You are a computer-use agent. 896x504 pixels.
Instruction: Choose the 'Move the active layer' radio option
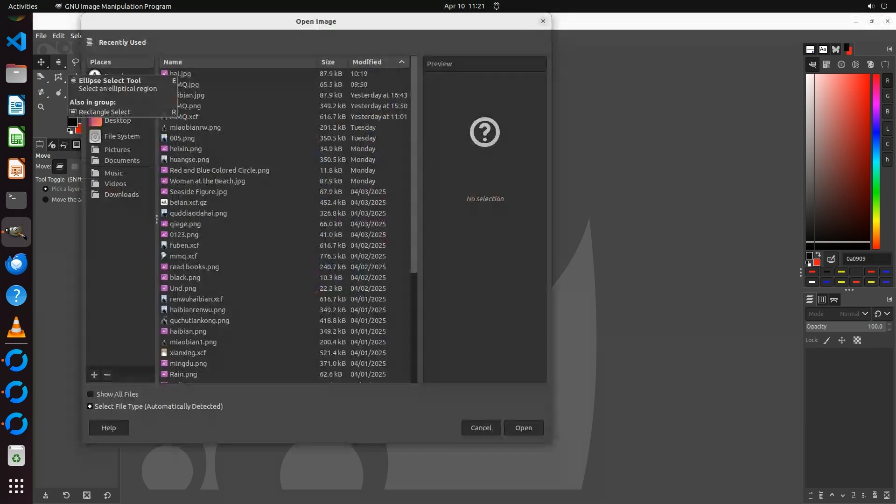click(x=45, y=200)
